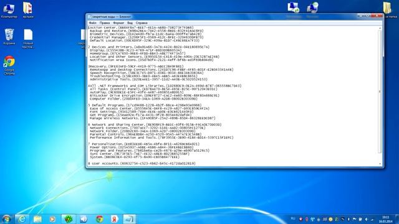Click the 'Parental Controls' line
Image resolution: width=399 pixels, height=224 pixels.
(146, 134)
